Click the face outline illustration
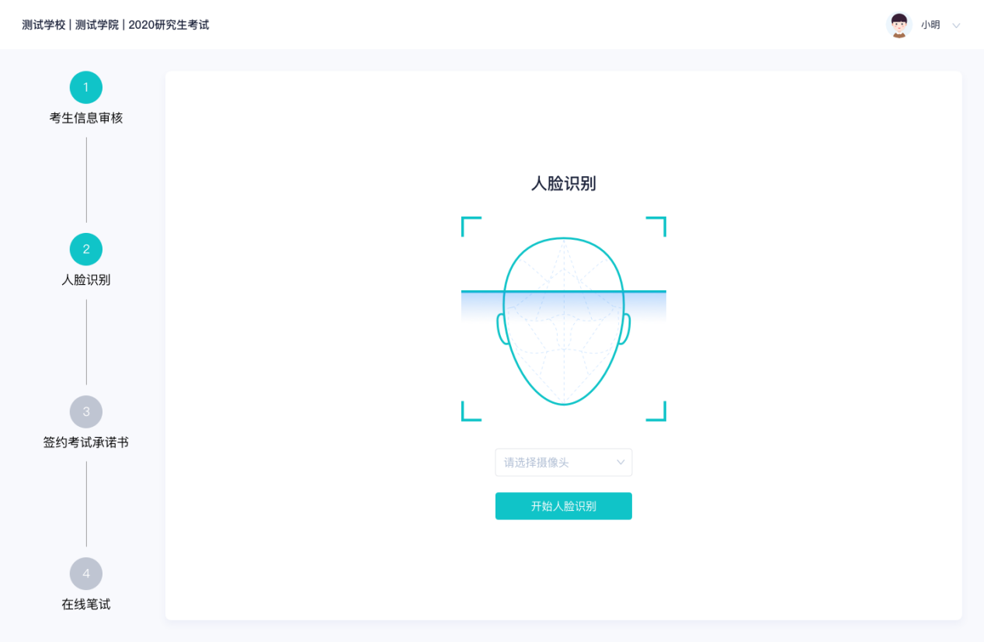Image resolution: width=984 pixels, height=642 pixels. 564,357
